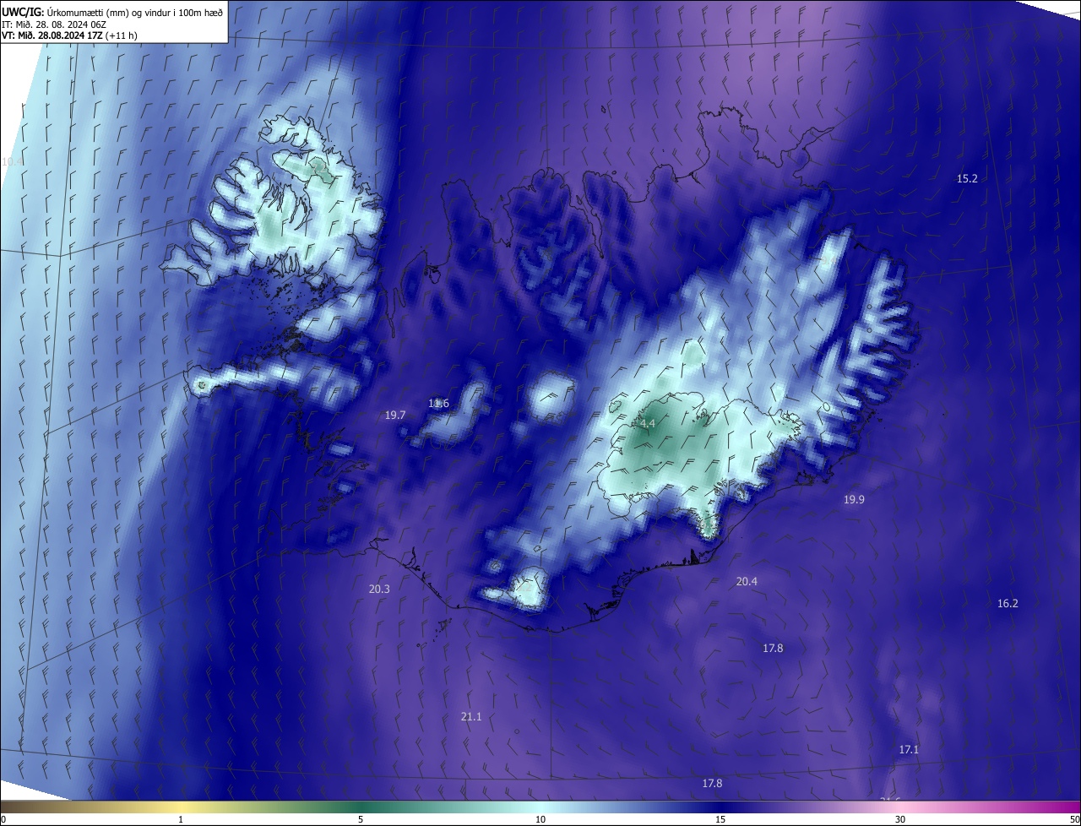Viewport: 1081px width, 826px height.
Task: Click the 21.1 value label
Action: 471,716
